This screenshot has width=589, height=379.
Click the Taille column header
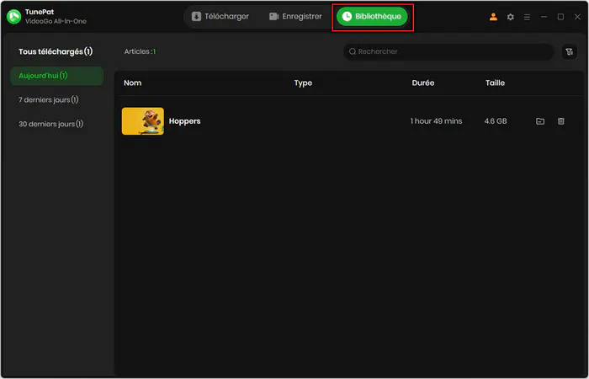pos(495,83)
